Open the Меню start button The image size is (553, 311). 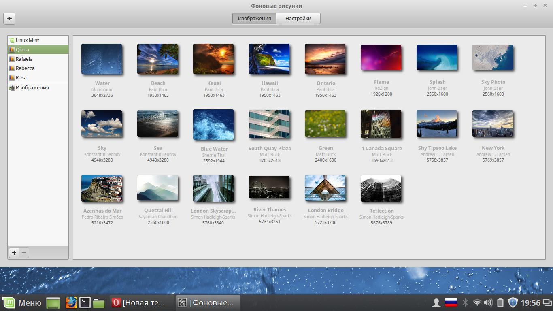click(22, 302)
